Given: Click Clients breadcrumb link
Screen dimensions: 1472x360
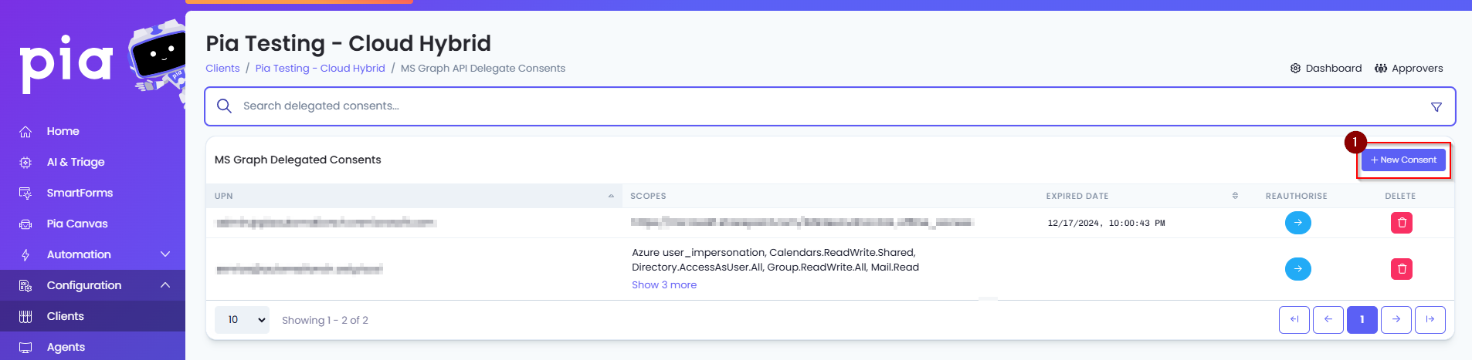Looking at the screenshot, I should pyautogui.click(x=222, y=68).
